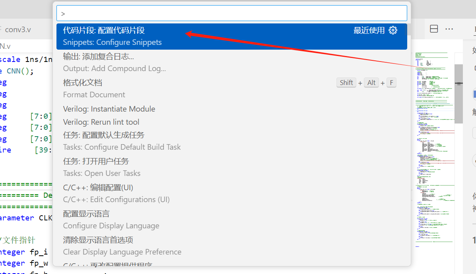
Task: Select Clear Display Language Preference
Action: [231, 246]
